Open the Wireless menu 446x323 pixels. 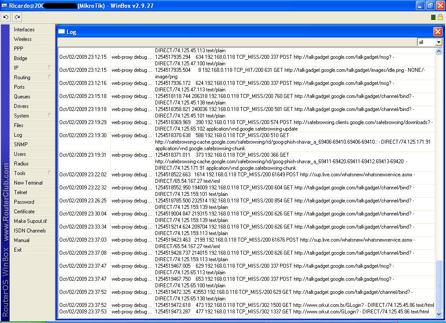[x=32, y=39]
